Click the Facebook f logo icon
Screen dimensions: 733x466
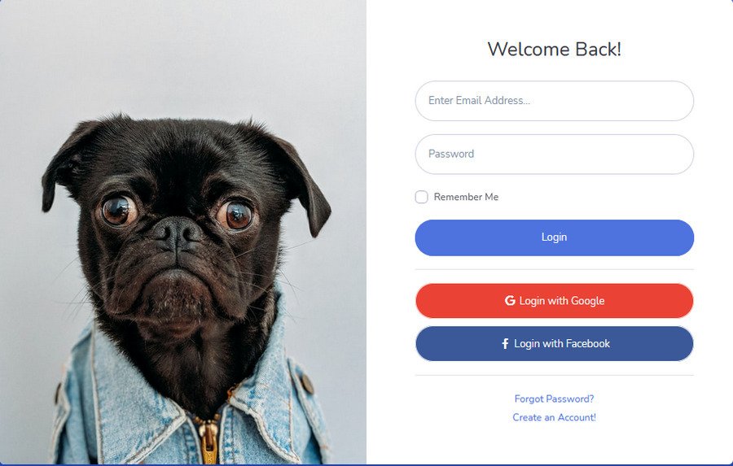pos(505,344)
